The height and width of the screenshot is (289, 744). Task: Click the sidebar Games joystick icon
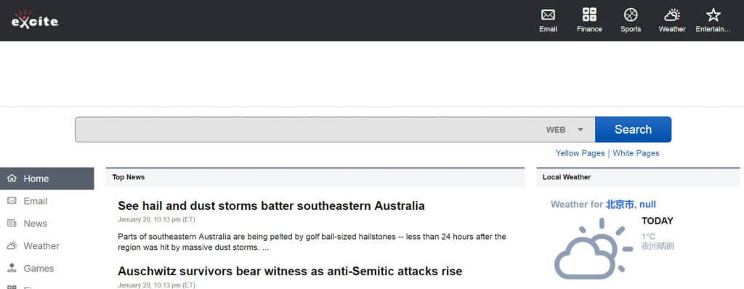coord(12,268)
